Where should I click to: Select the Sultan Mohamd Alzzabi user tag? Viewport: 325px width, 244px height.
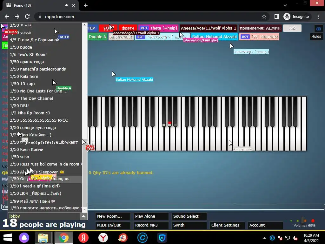[214, 37]
